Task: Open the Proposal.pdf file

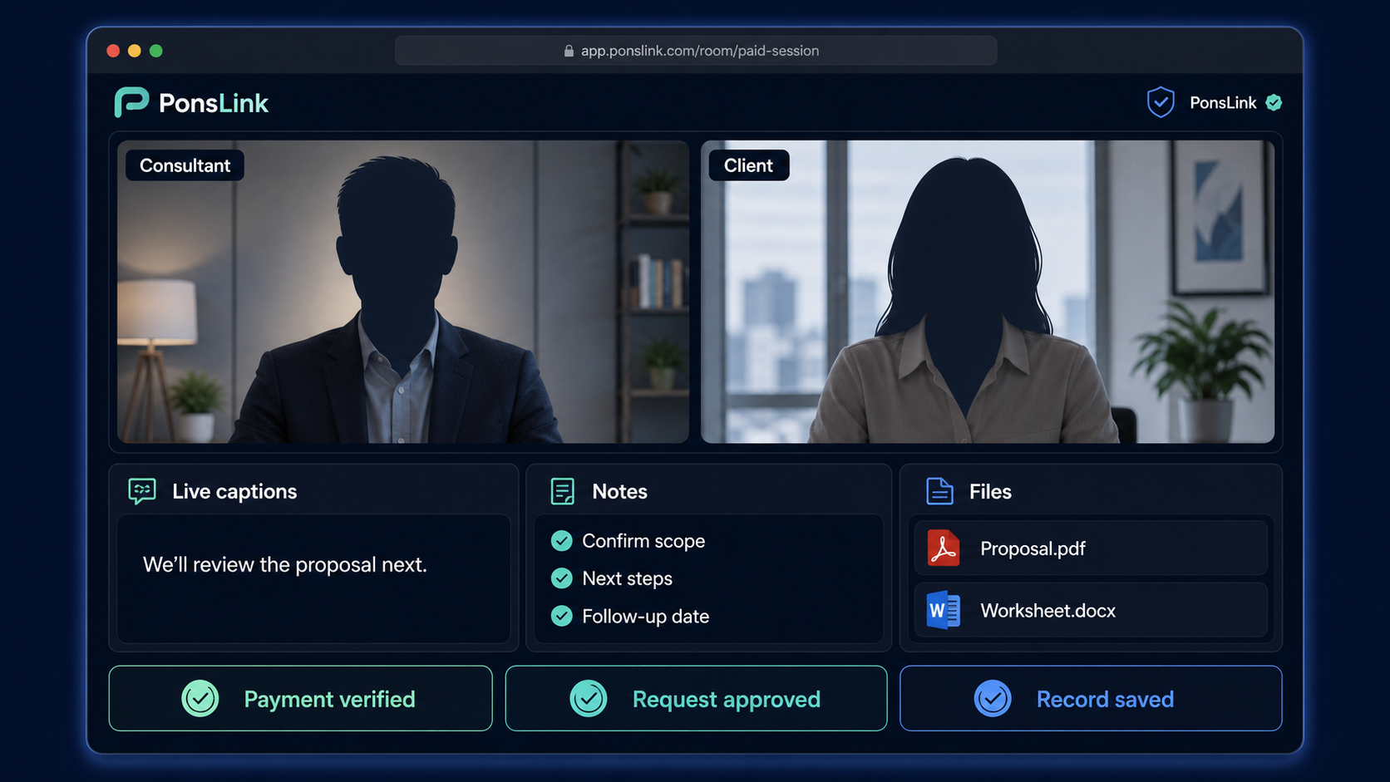Action: [1091, 548]
